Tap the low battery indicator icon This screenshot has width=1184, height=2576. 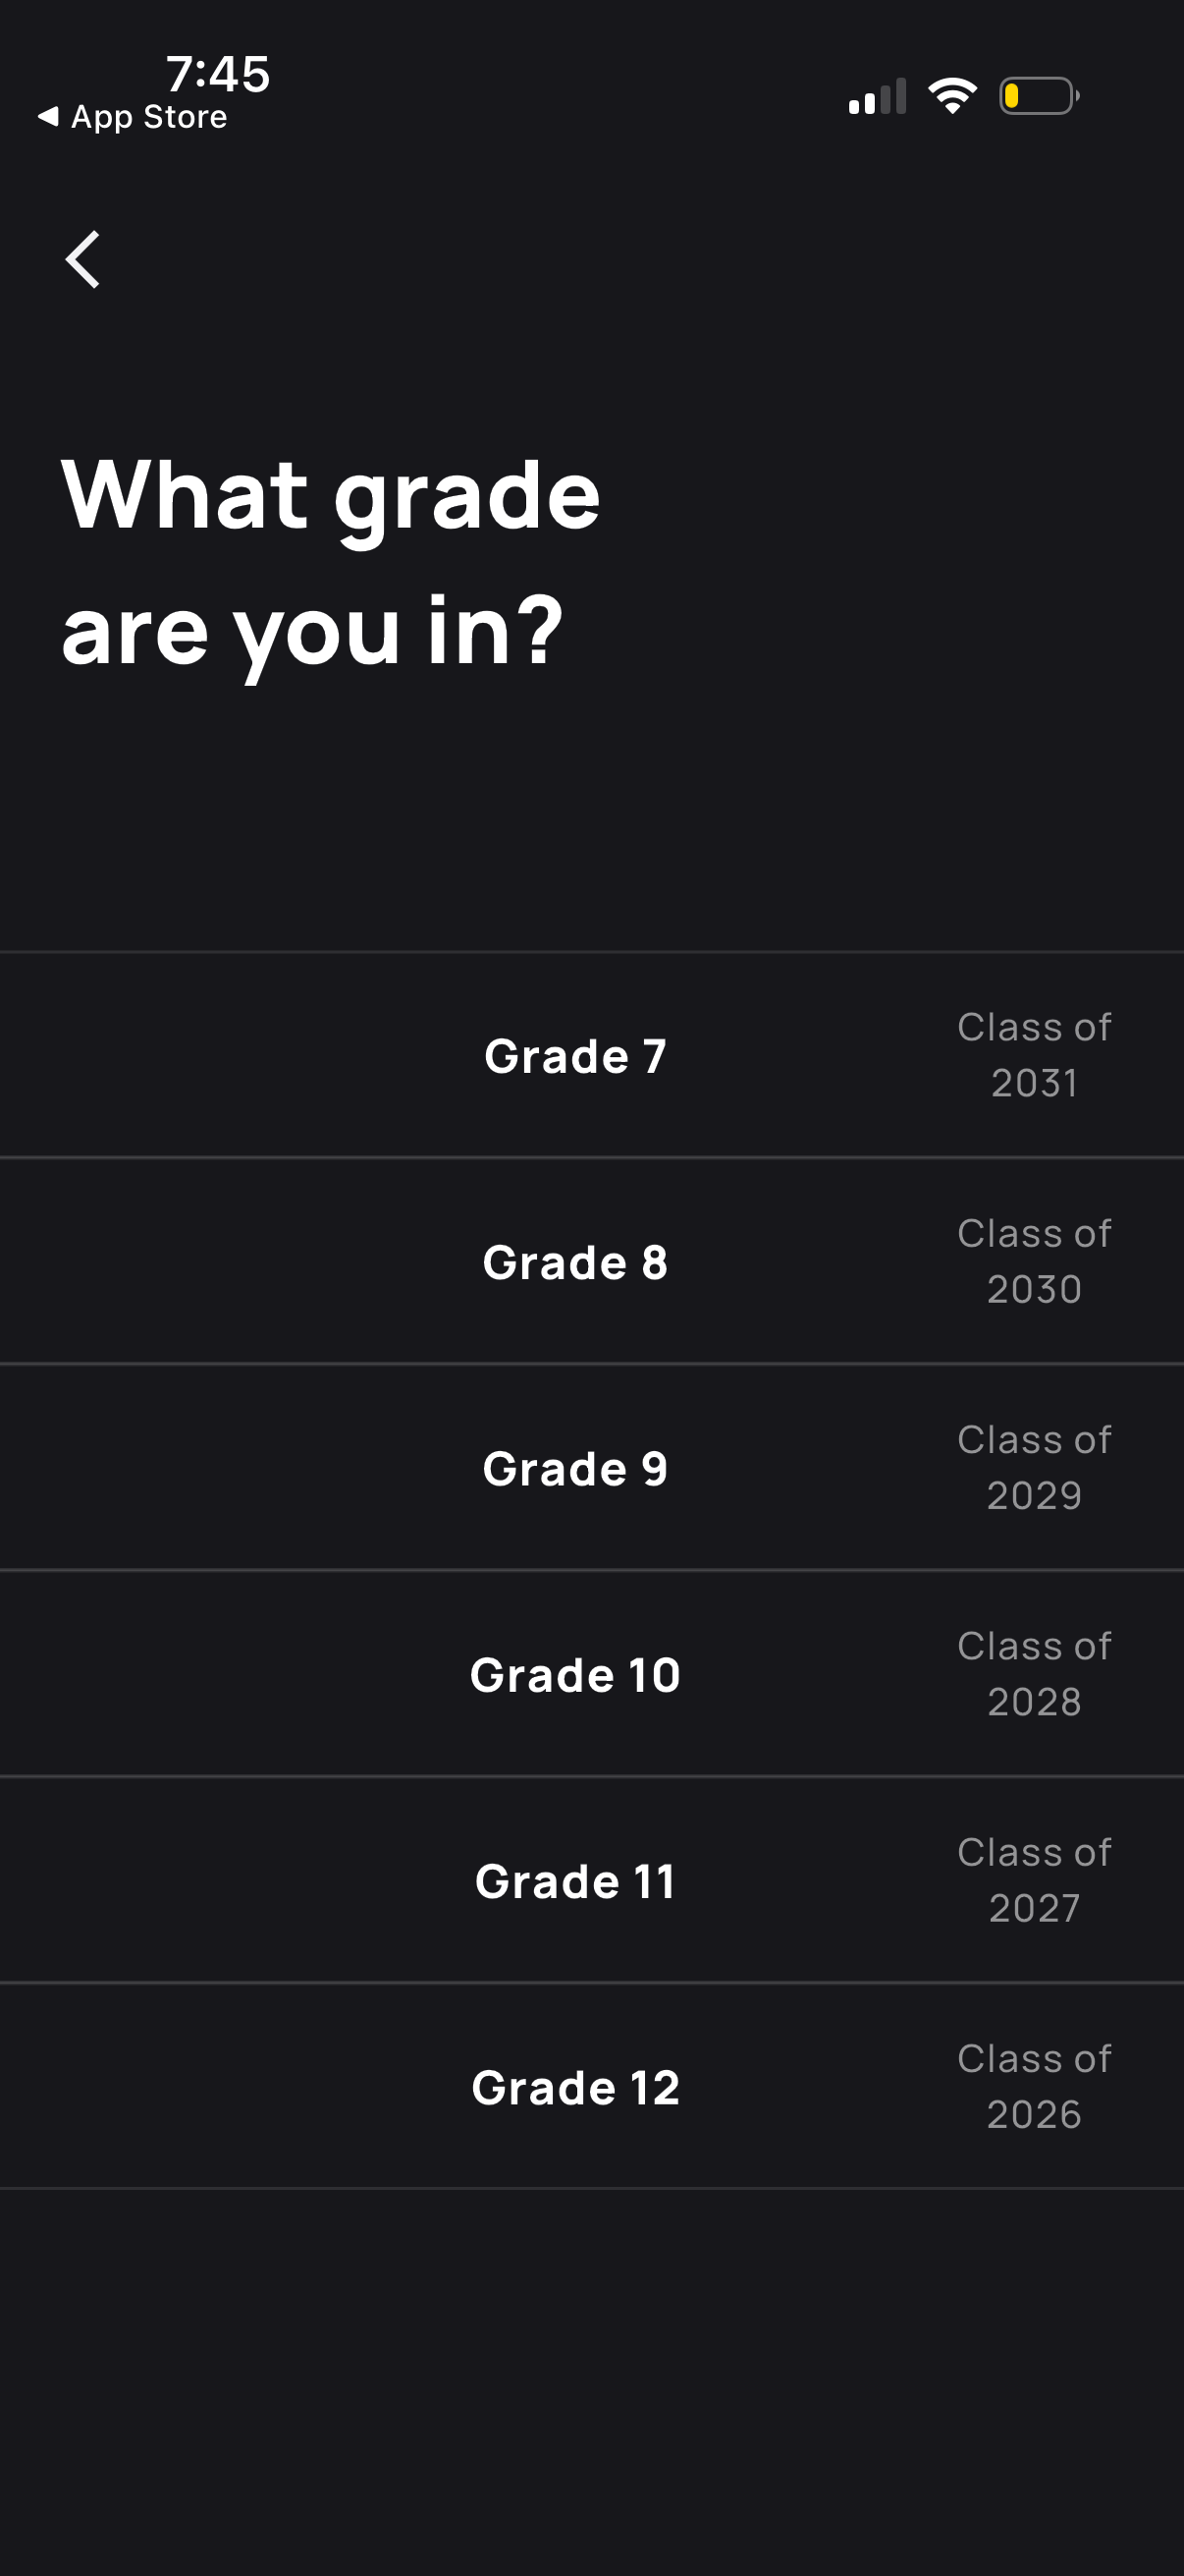(x=1038, y=96)
